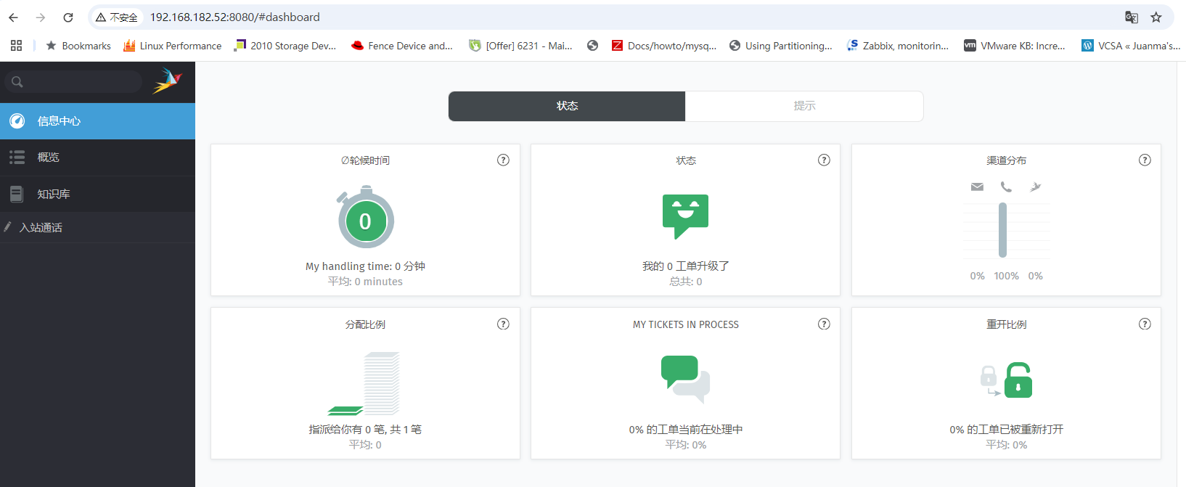This screenshot has height=487, width=1186.
Task: Click the Zammad bird logo
Action: tap(167, 81)
